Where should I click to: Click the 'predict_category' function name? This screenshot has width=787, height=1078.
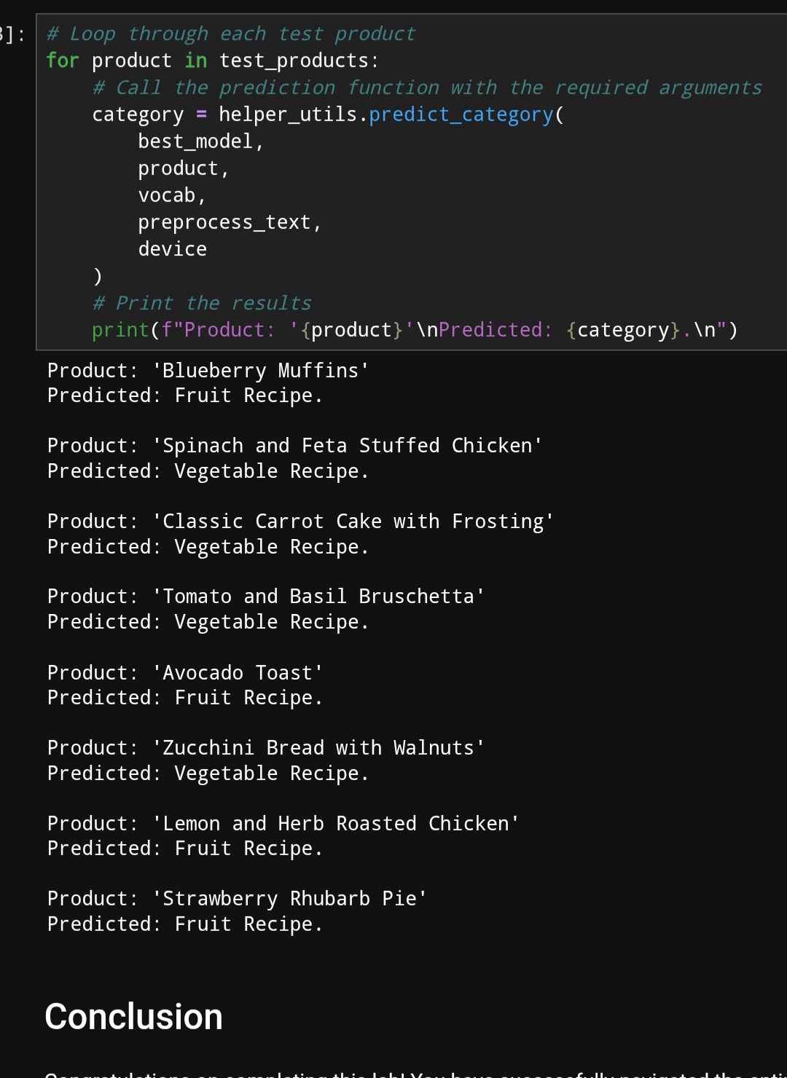(x=461, y=114)
